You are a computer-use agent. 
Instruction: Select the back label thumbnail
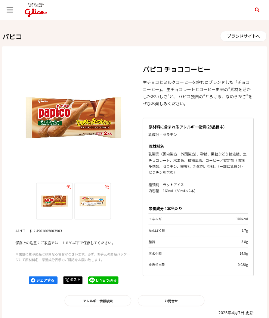click(93, 202)
